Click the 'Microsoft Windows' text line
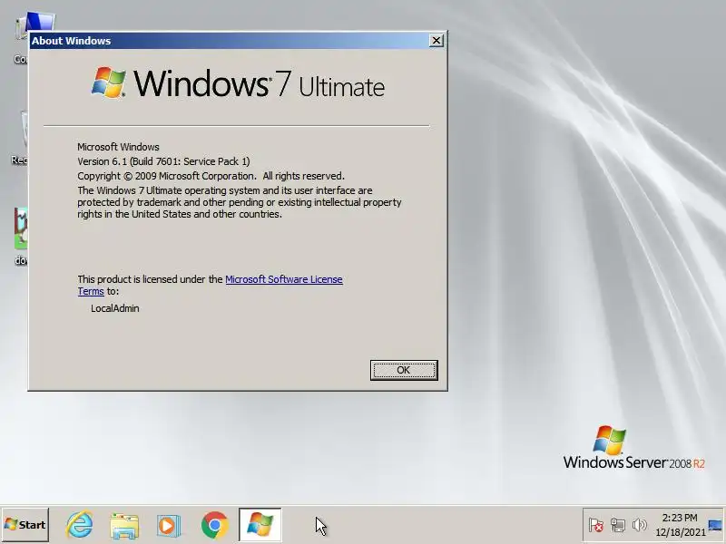726x544 pixels. click(x=118, y=147)
